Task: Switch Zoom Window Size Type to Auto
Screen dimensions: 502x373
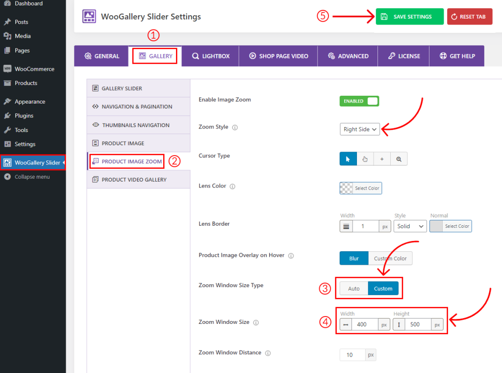Action: 354,288
